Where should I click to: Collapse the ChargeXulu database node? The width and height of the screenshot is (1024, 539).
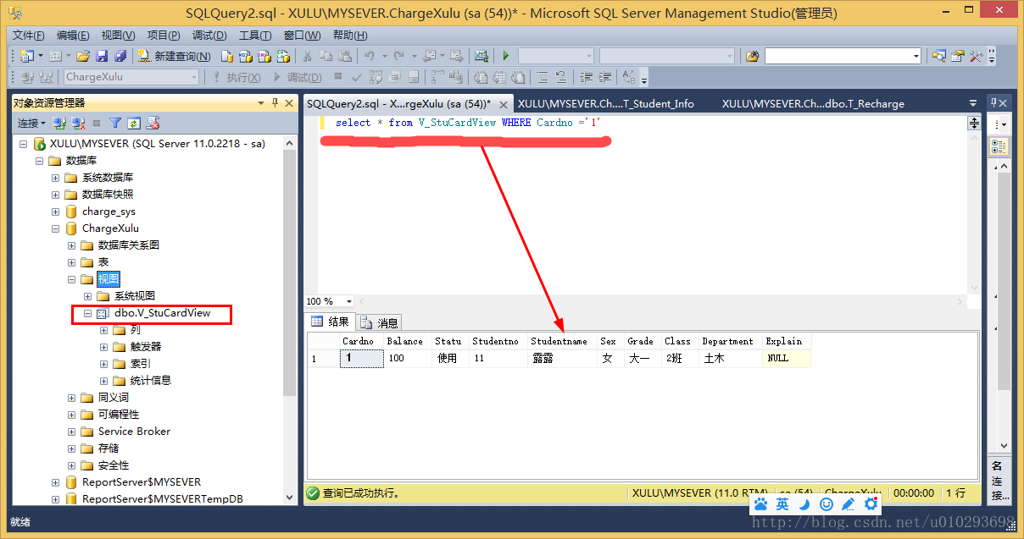click(56, 228)
